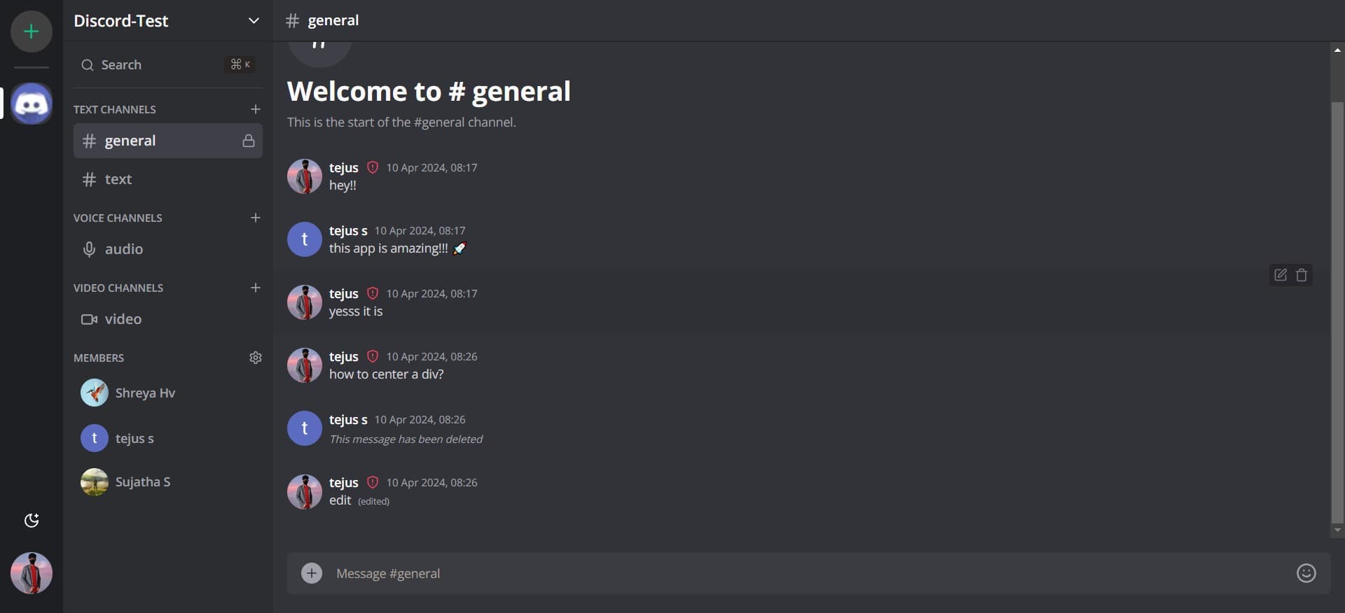Add a new video channel
Viewport: 1345px width, 613px height.
tap(256, 288)
